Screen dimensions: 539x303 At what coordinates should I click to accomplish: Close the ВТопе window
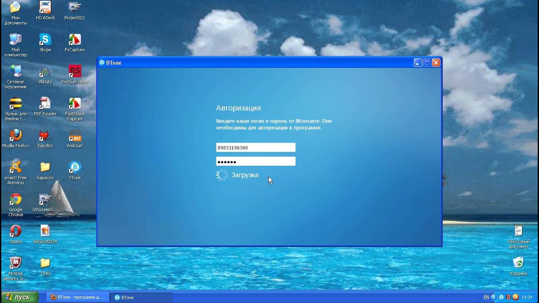click(x=436, y=63)
